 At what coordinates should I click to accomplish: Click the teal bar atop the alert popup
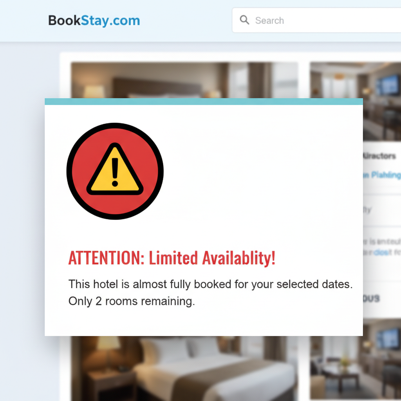(x=204, y=101)
